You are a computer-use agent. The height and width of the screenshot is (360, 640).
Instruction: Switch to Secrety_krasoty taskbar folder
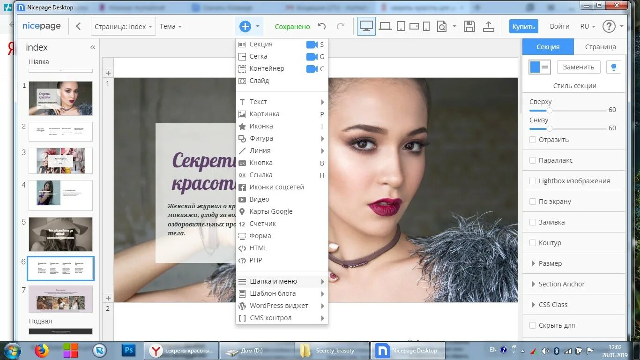pyautogui.click(x=332, y=350)
